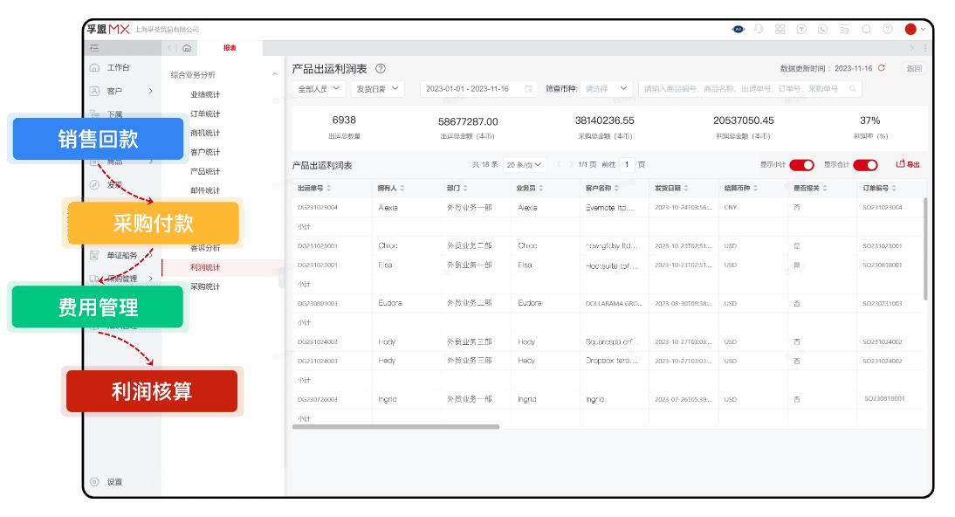Select 业绩统计 in the report menu
Image resolution: width=955 pixels, height=517 pixels.
[x=205, y=94]
